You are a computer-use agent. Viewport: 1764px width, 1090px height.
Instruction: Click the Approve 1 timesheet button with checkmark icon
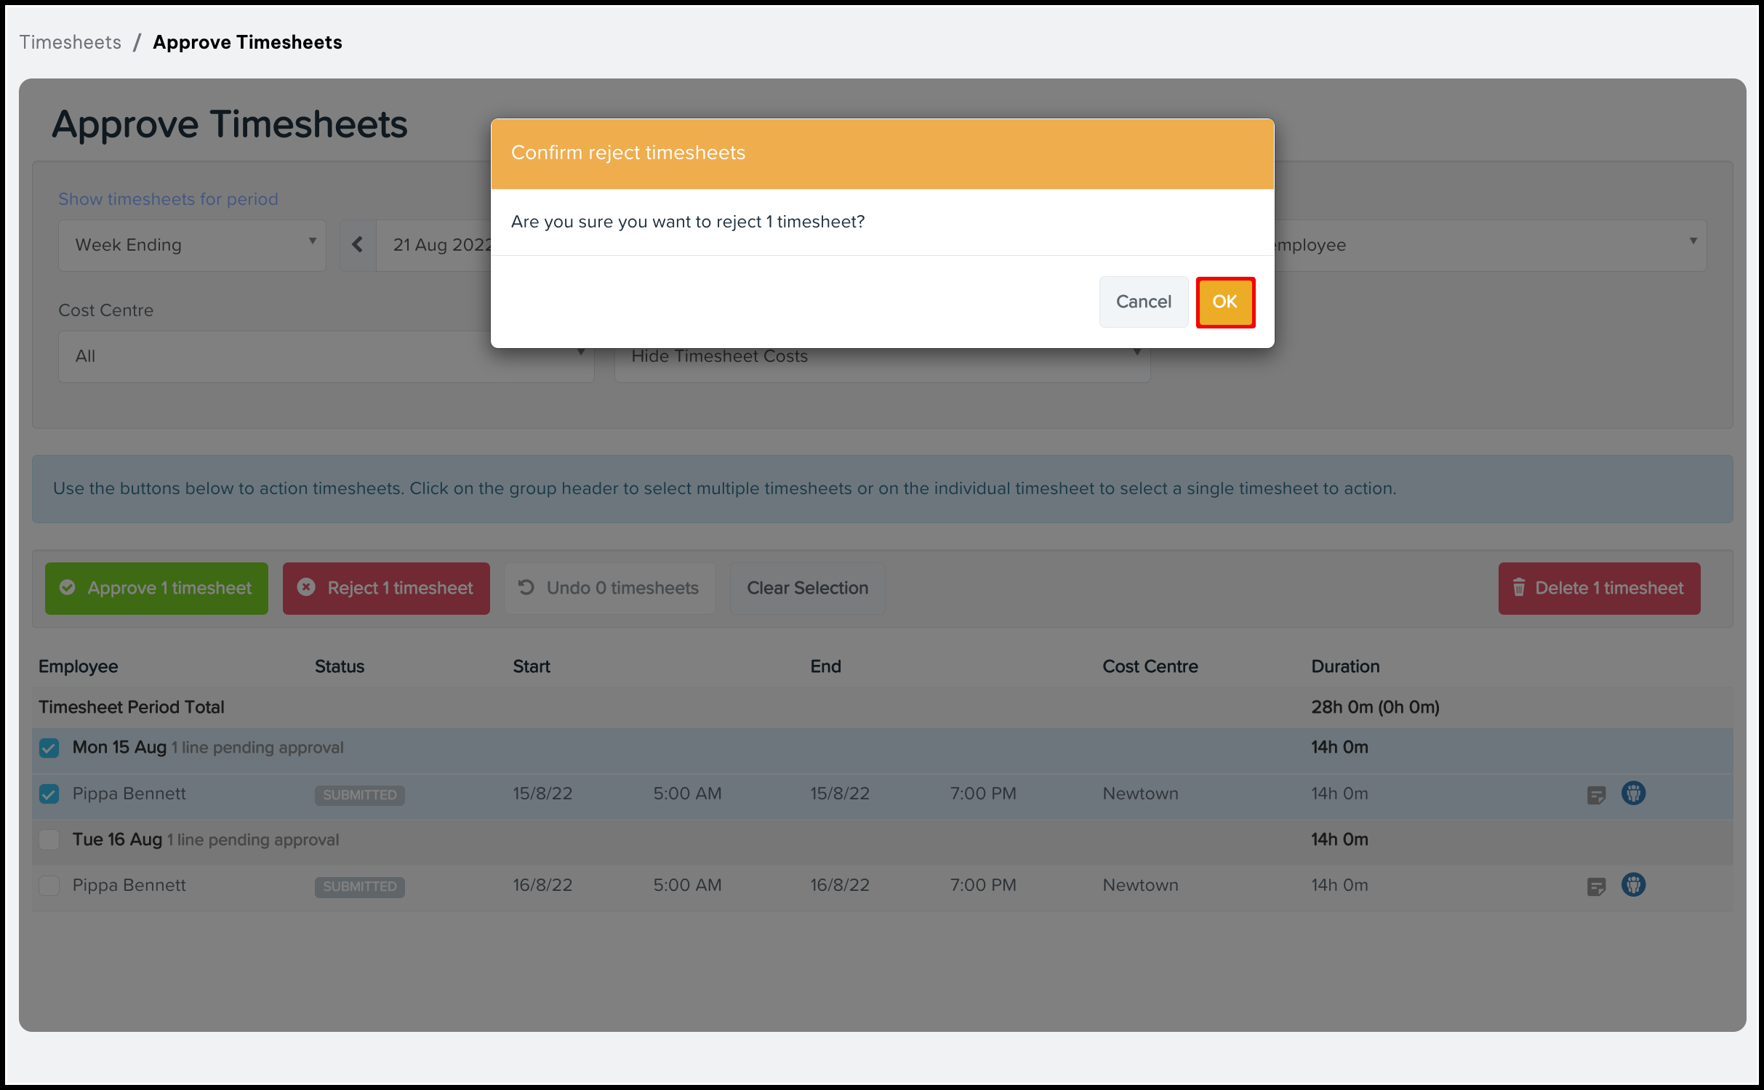(156, 588)
